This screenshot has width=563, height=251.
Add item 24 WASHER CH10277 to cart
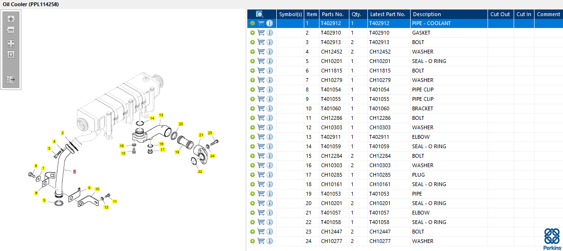[x=261, y=241]
